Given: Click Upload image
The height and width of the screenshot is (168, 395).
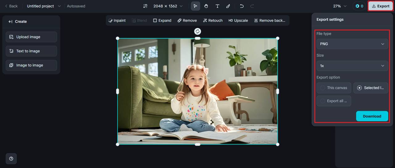Looking at the screenshot, I should pos(31,37).
